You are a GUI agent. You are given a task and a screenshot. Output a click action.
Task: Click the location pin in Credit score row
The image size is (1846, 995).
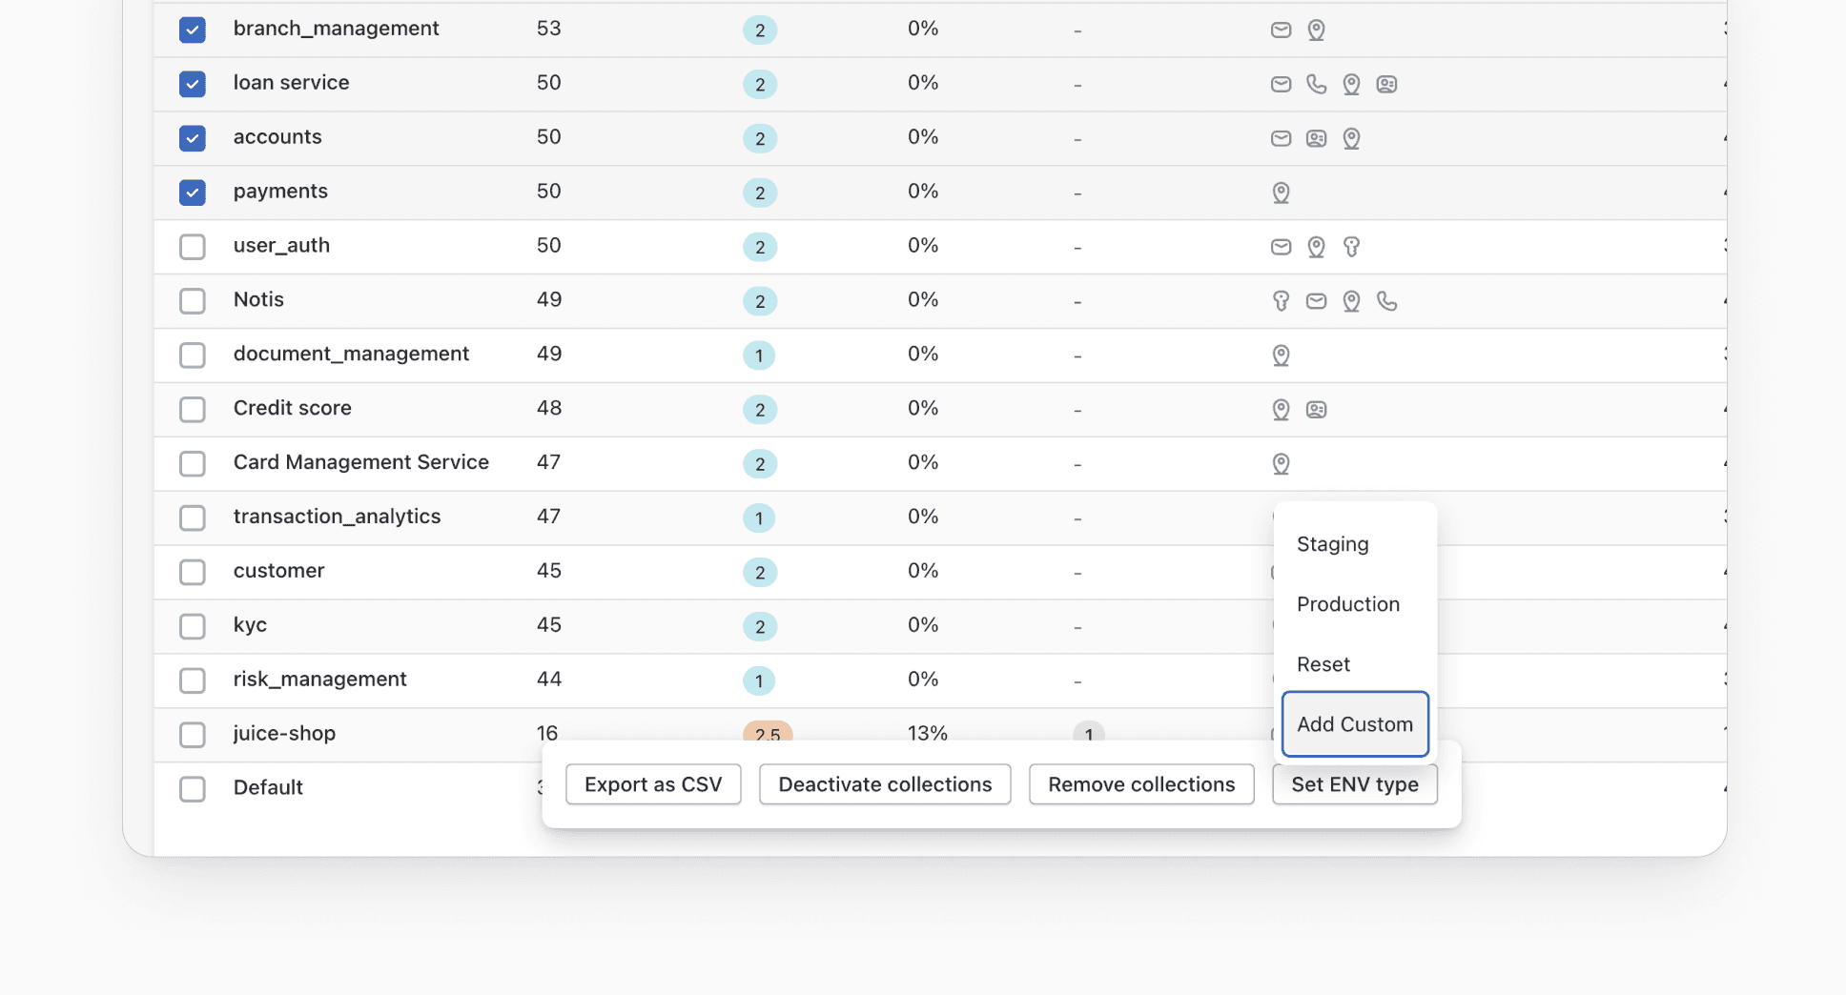(x=1281, y=410)
